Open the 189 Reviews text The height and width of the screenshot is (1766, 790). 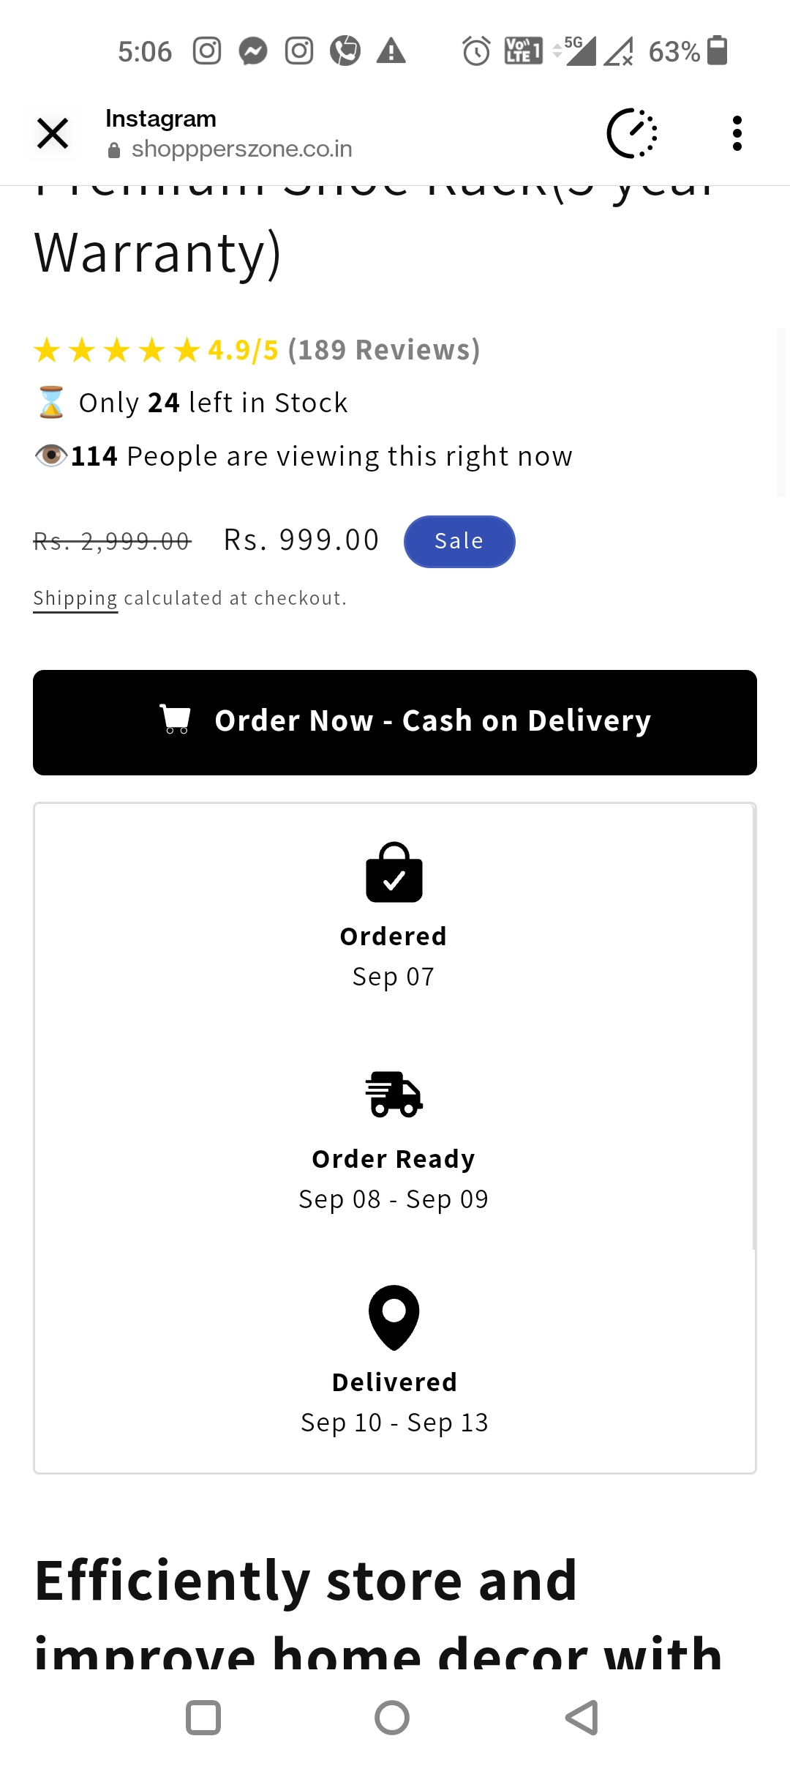[384, 350]
